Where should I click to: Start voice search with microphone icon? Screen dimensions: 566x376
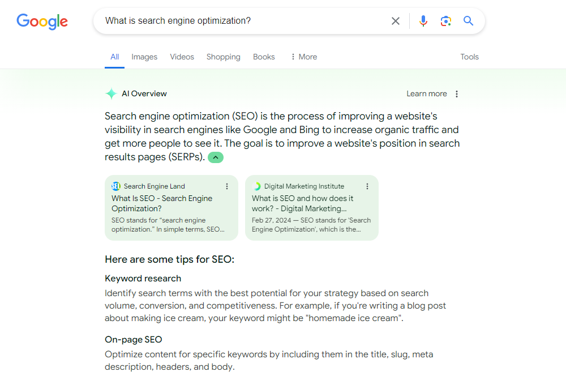tap(423, 21)
